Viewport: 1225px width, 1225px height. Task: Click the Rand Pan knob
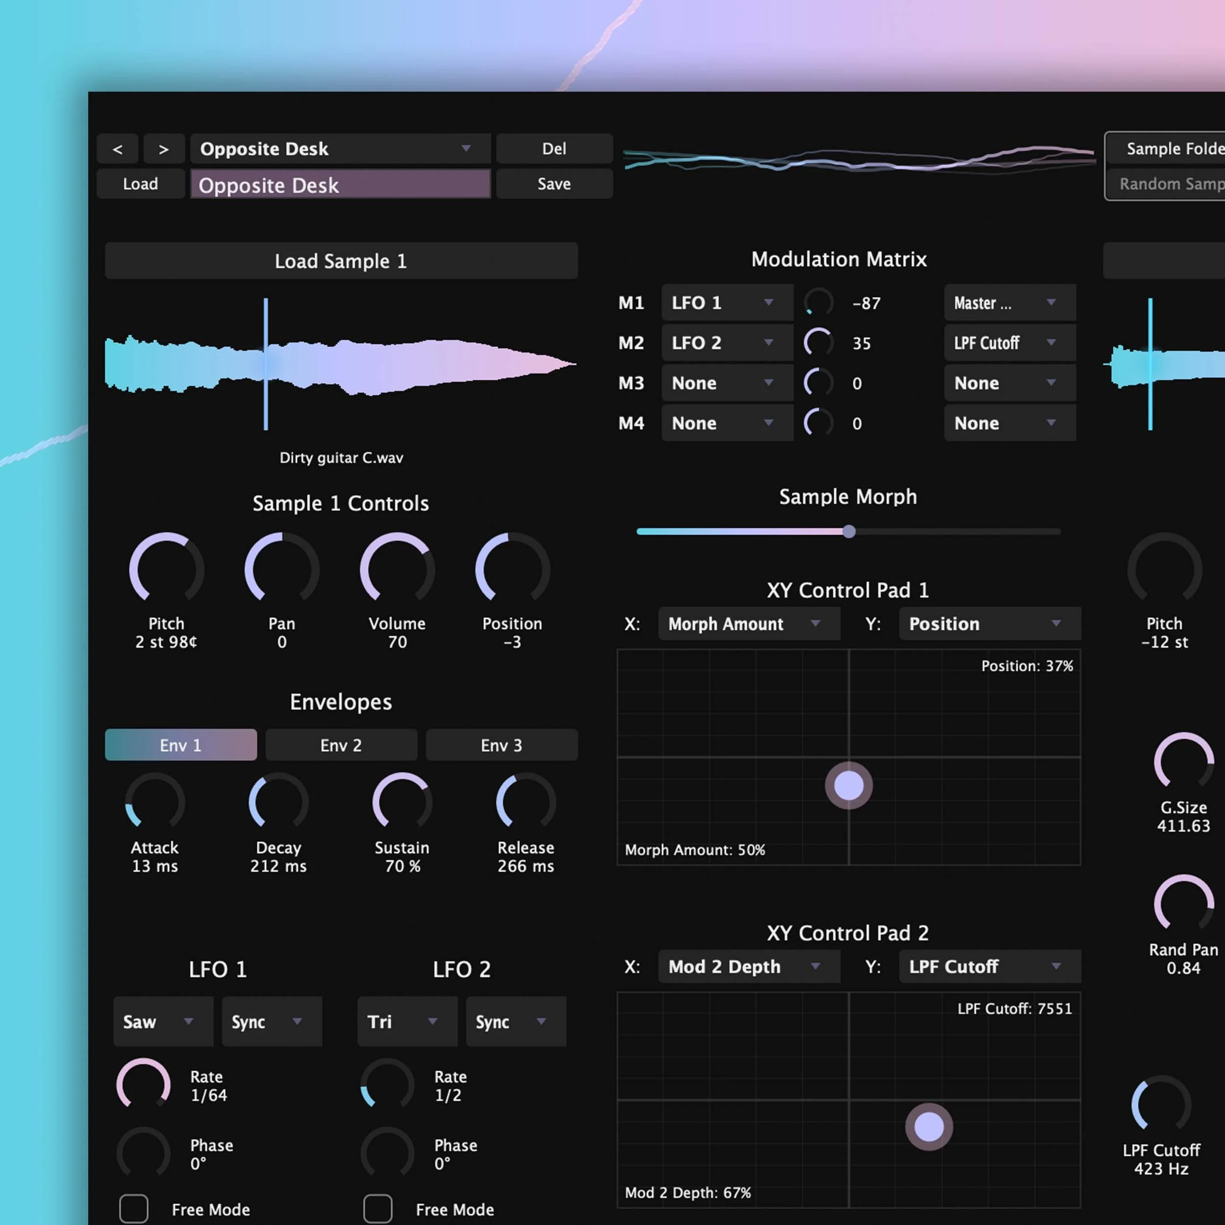tap(1183, 904)
